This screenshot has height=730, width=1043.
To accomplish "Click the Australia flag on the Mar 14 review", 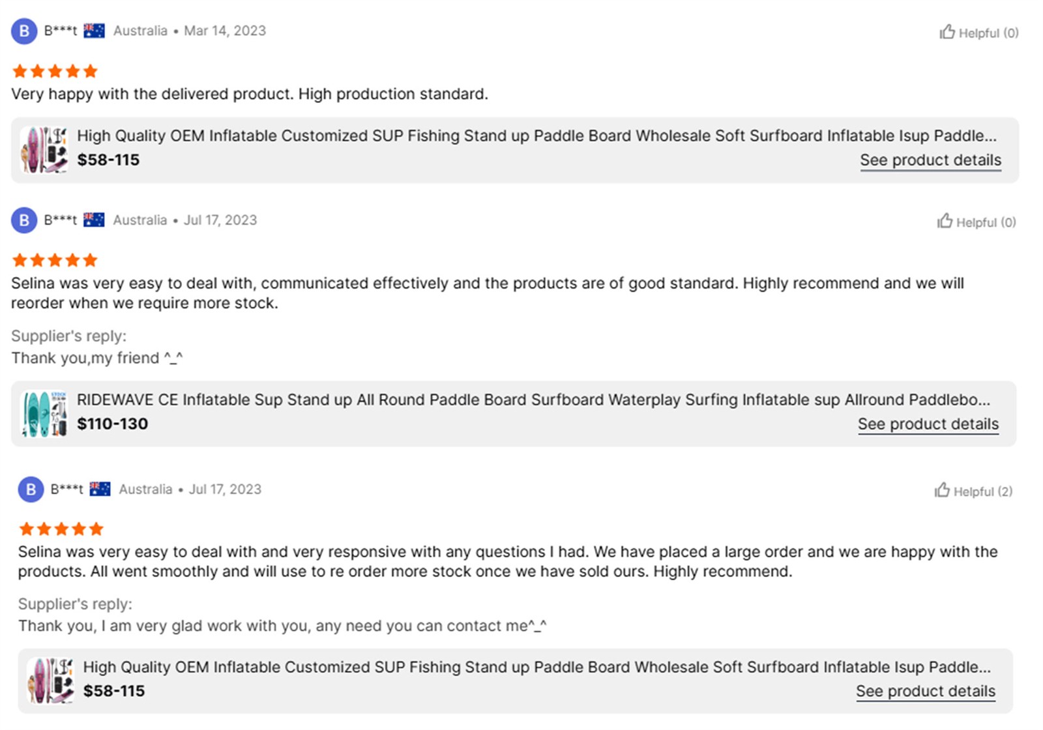I will coord(94,31).
